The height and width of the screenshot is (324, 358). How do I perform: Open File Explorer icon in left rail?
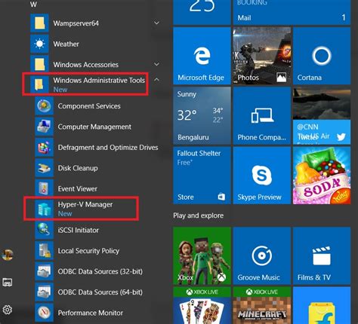click(8, 282)
